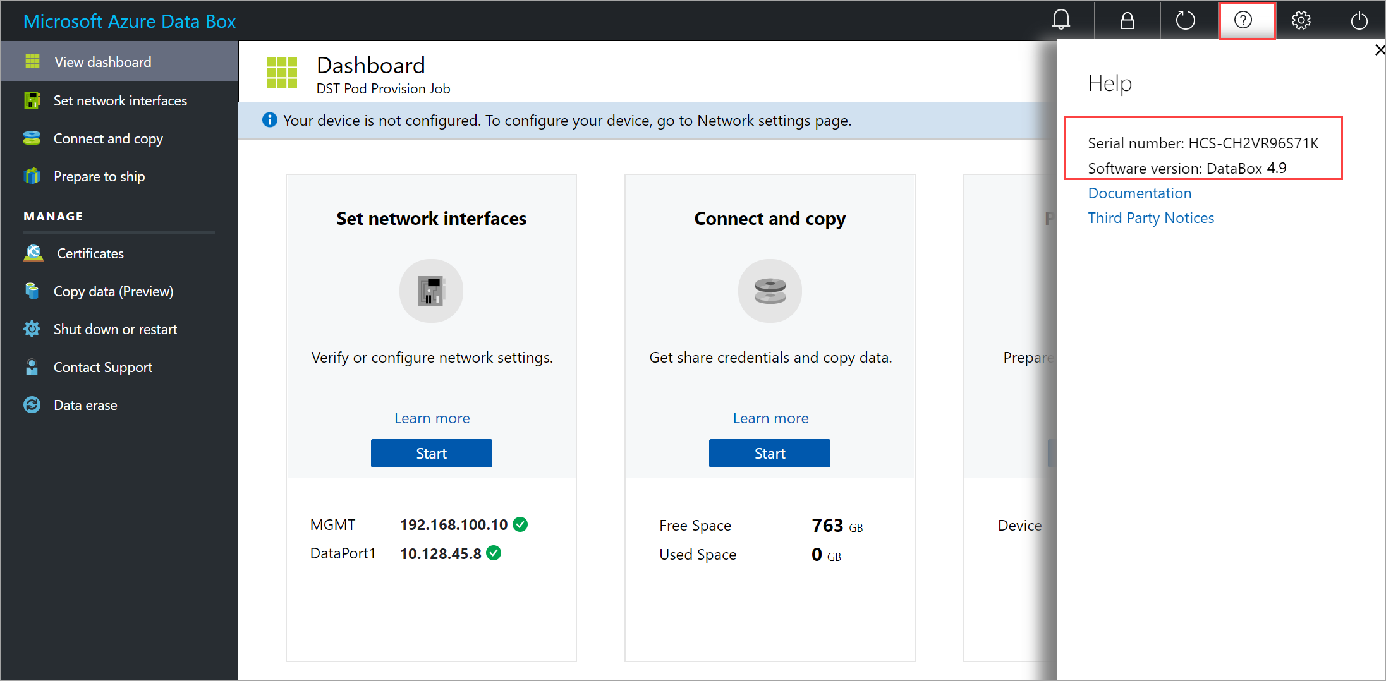Open the Help question mark icon
This screenshot has height=681, width=1386.
(1243, 21)
